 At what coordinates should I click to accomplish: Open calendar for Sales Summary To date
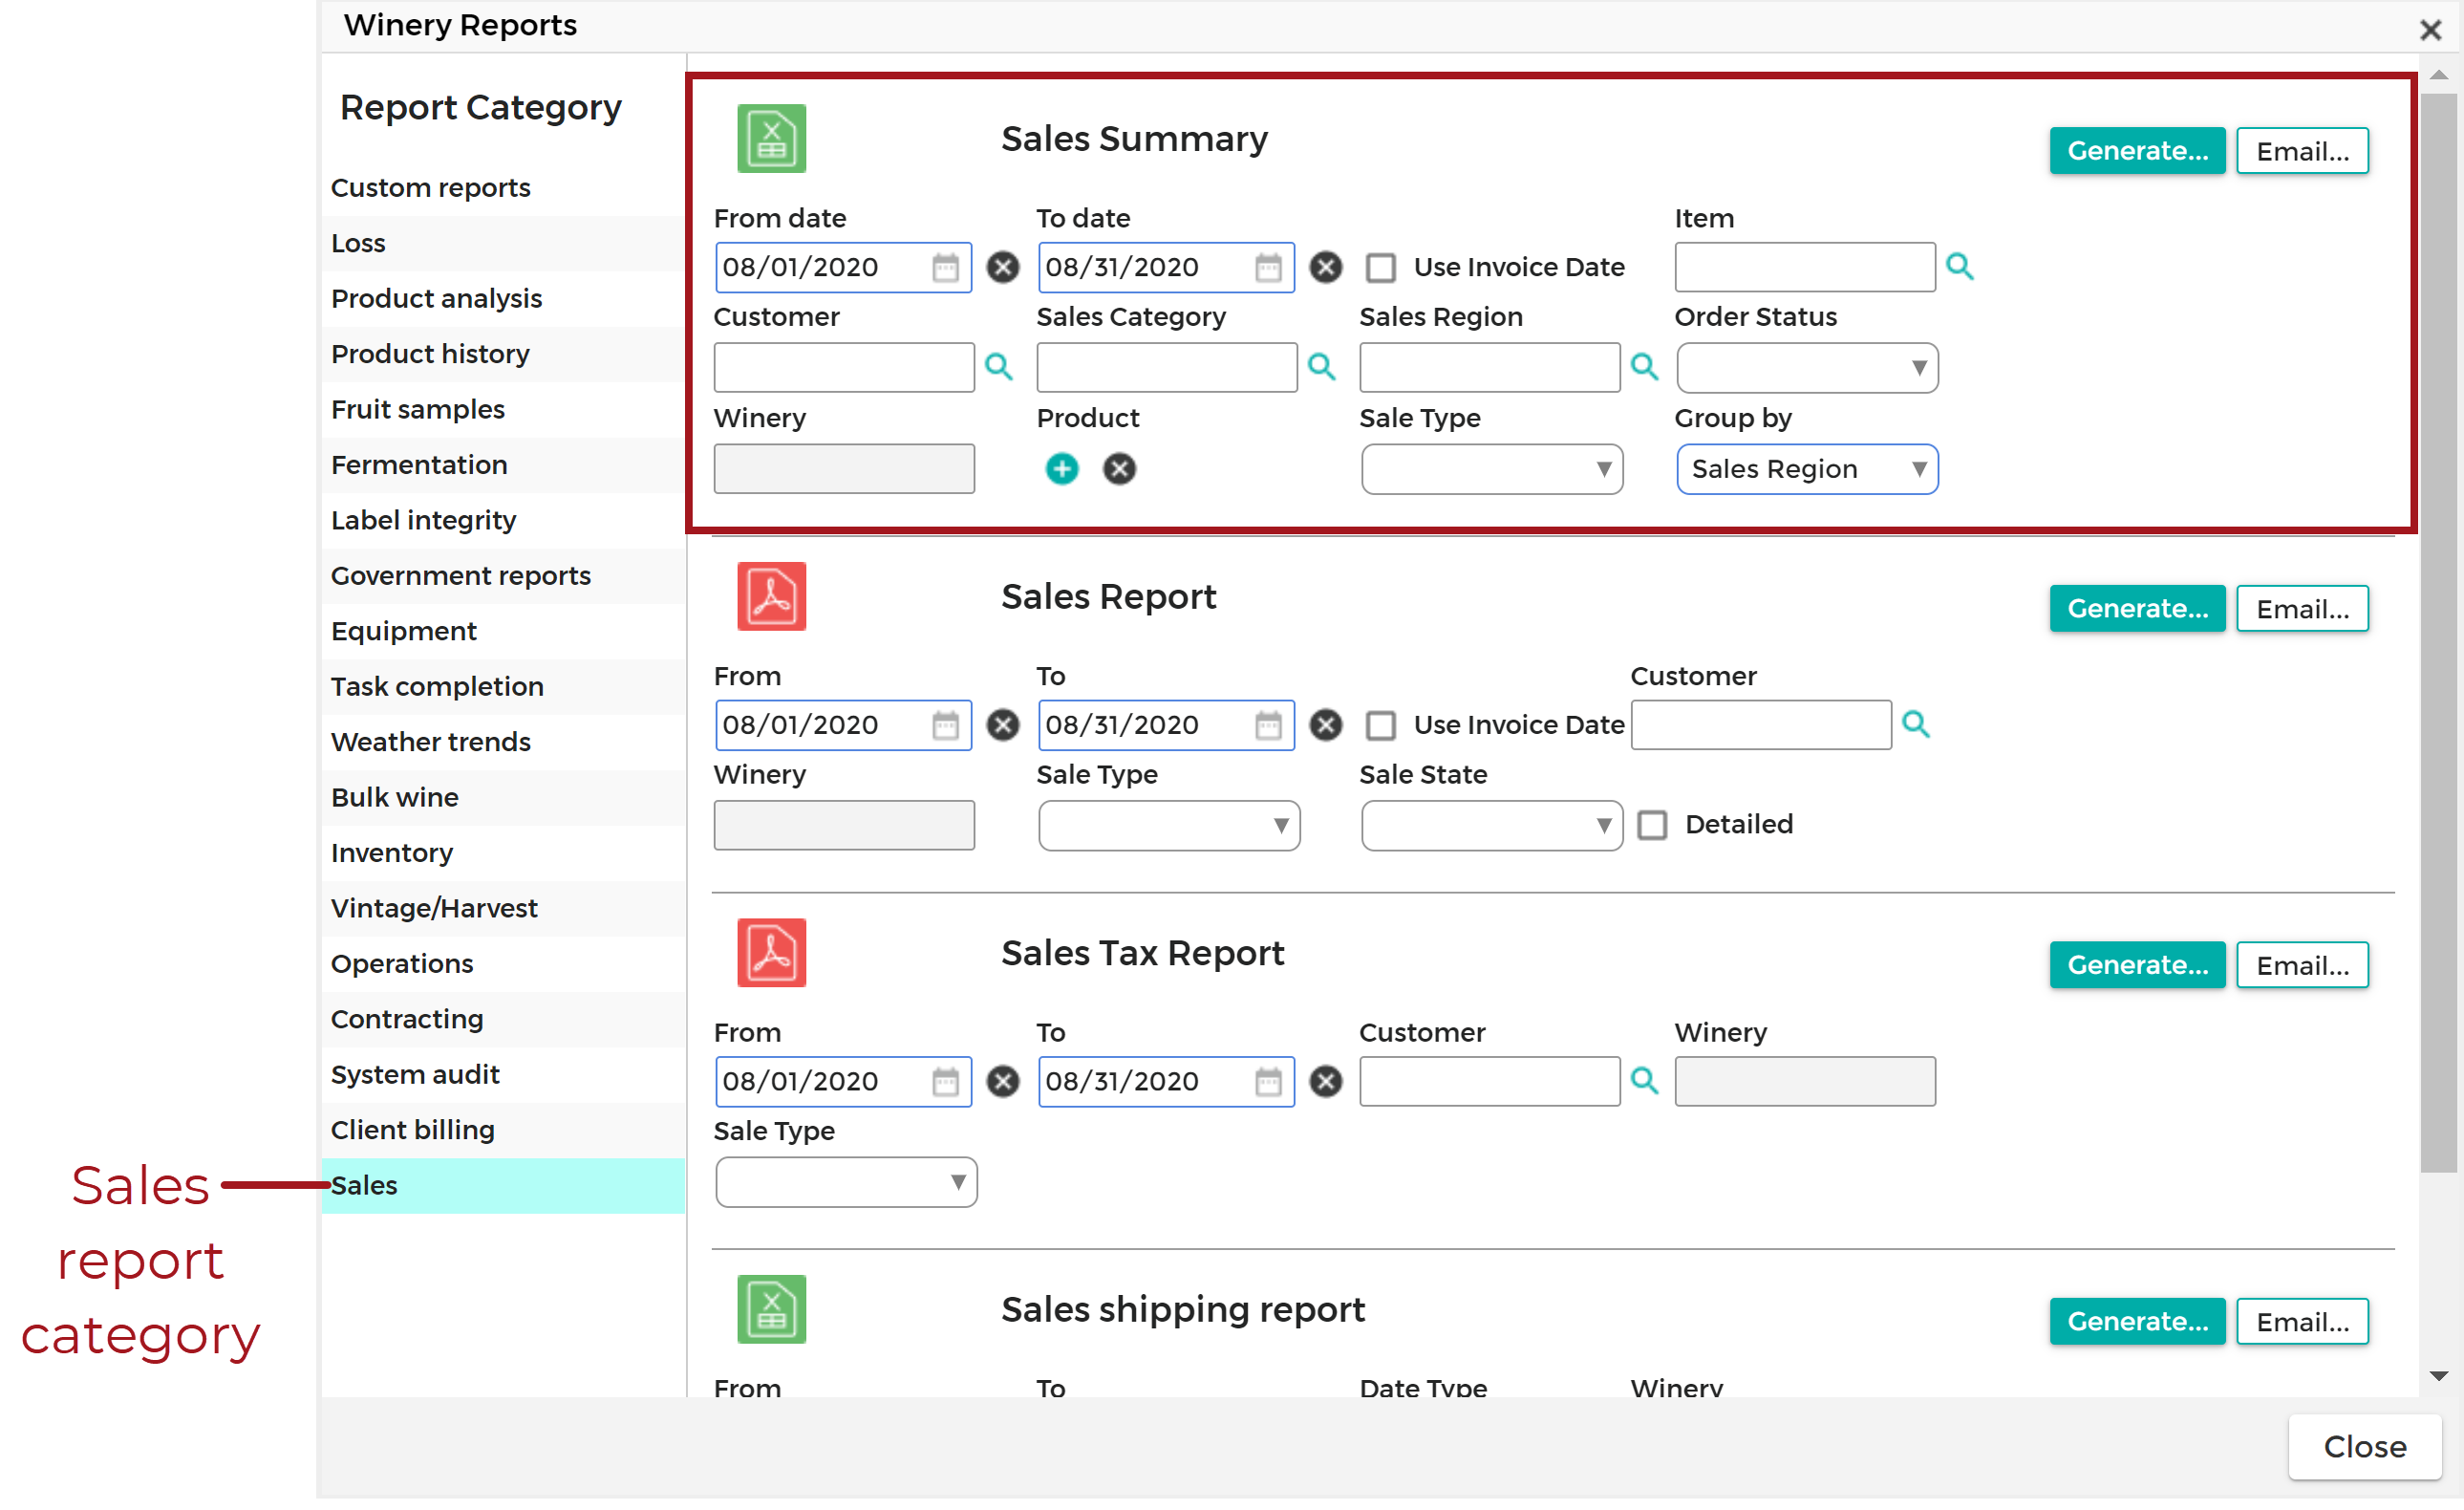[1268, 268]
